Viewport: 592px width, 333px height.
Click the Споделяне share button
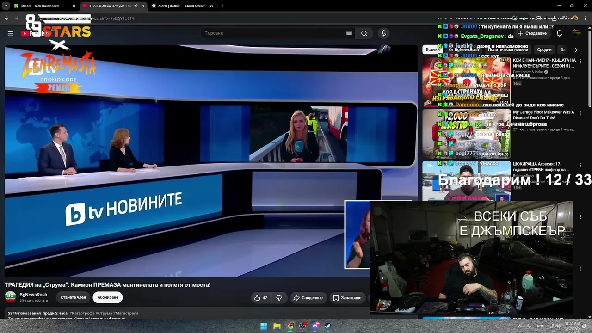pos(308,298)
